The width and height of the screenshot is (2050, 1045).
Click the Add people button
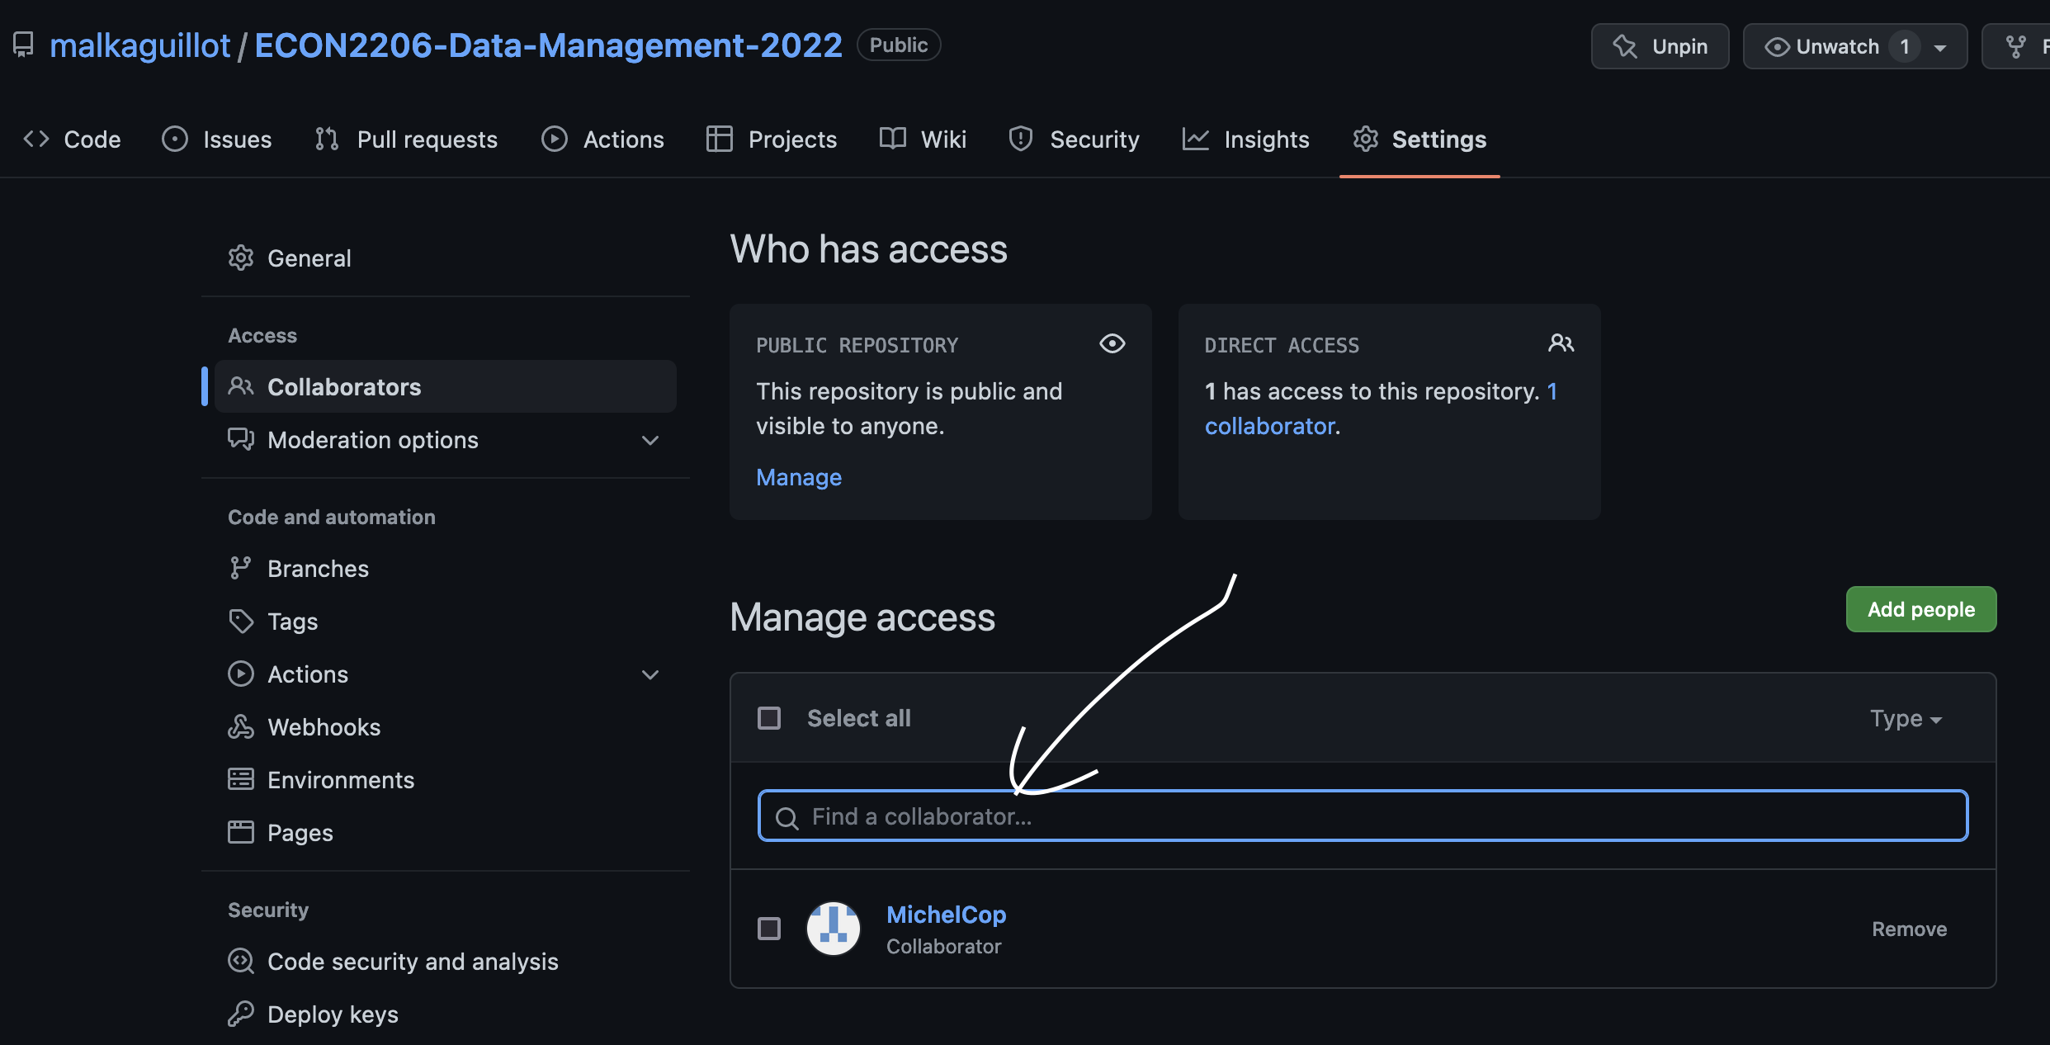point(1920,609)
